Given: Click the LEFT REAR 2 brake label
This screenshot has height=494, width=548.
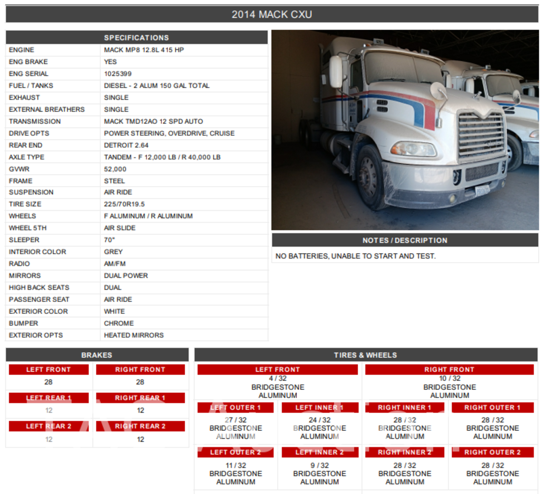Looking at the screenshot, I should coord(49,426).
